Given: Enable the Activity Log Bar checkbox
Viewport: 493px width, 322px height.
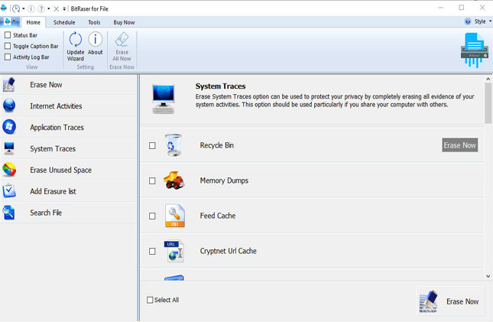Looking at the screenshot, I should point(8,57).
